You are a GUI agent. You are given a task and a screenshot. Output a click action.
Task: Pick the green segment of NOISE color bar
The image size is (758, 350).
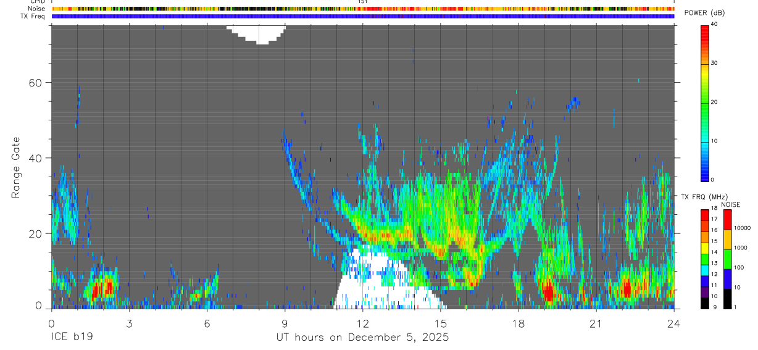pos(727,259)
